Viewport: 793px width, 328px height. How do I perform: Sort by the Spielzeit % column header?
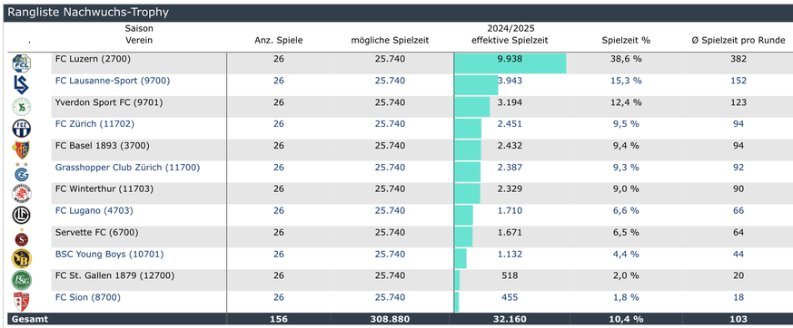626,41
